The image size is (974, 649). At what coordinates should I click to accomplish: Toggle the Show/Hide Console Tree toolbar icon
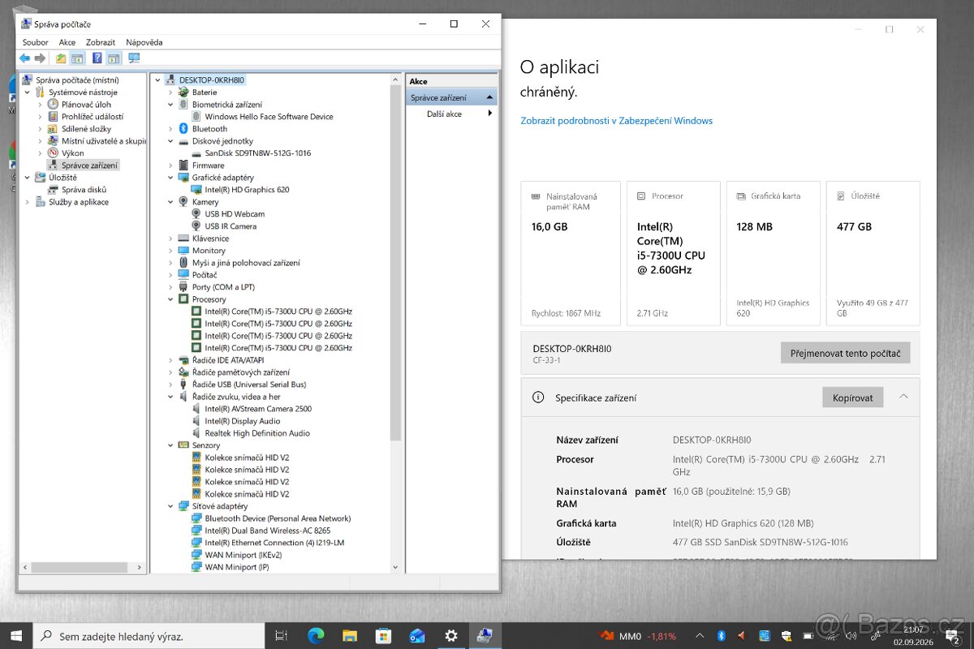click(77, 58)
